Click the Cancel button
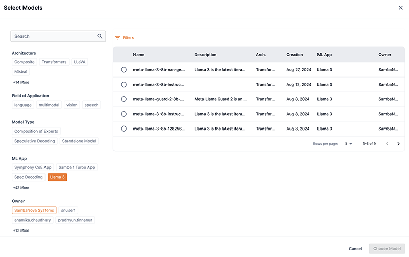409x257 pixels. [355, 249]
